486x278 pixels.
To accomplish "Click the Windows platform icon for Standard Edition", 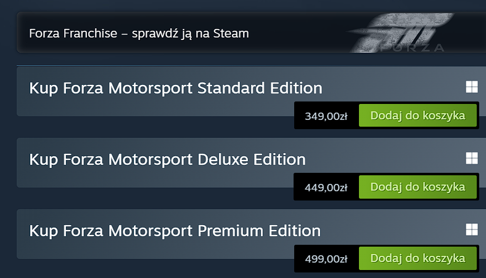I will pyautogui.click(x=471, y=87).
